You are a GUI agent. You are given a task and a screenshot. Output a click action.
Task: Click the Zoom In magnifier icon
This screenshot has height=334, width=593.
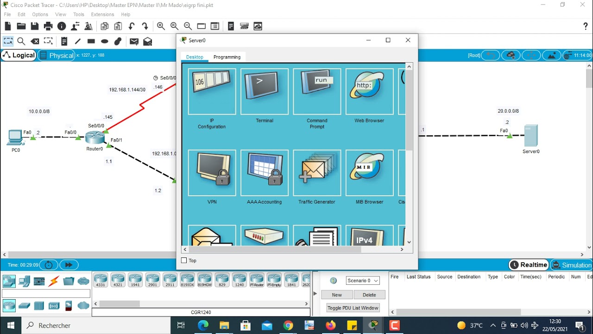pyautogui.click(x=161, y=26)
